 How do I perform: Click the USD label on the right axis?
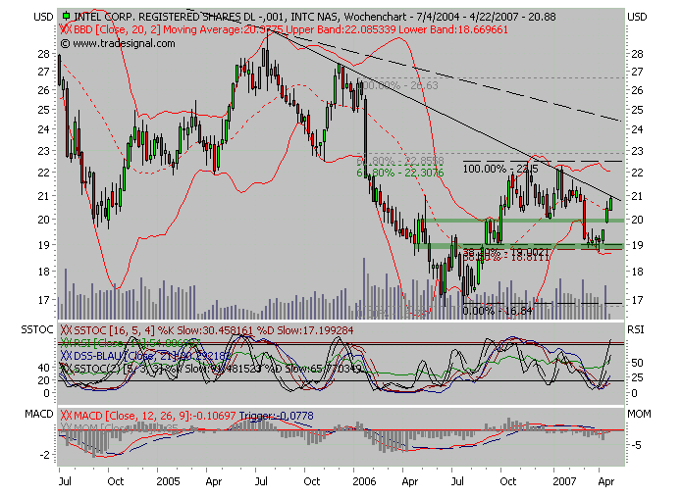[x=637, y=17]
